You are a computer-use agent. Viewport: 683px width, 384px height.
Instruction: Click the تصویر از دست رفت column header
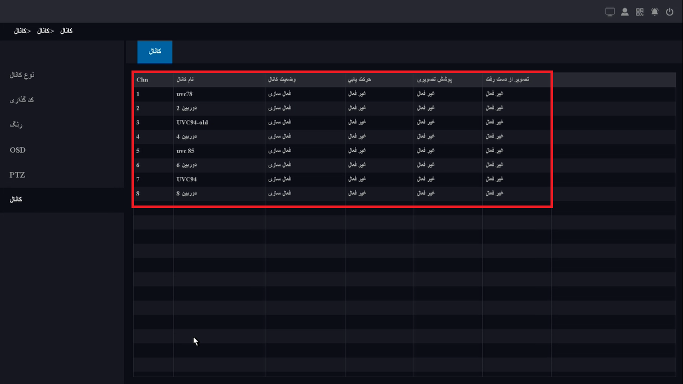507,80
